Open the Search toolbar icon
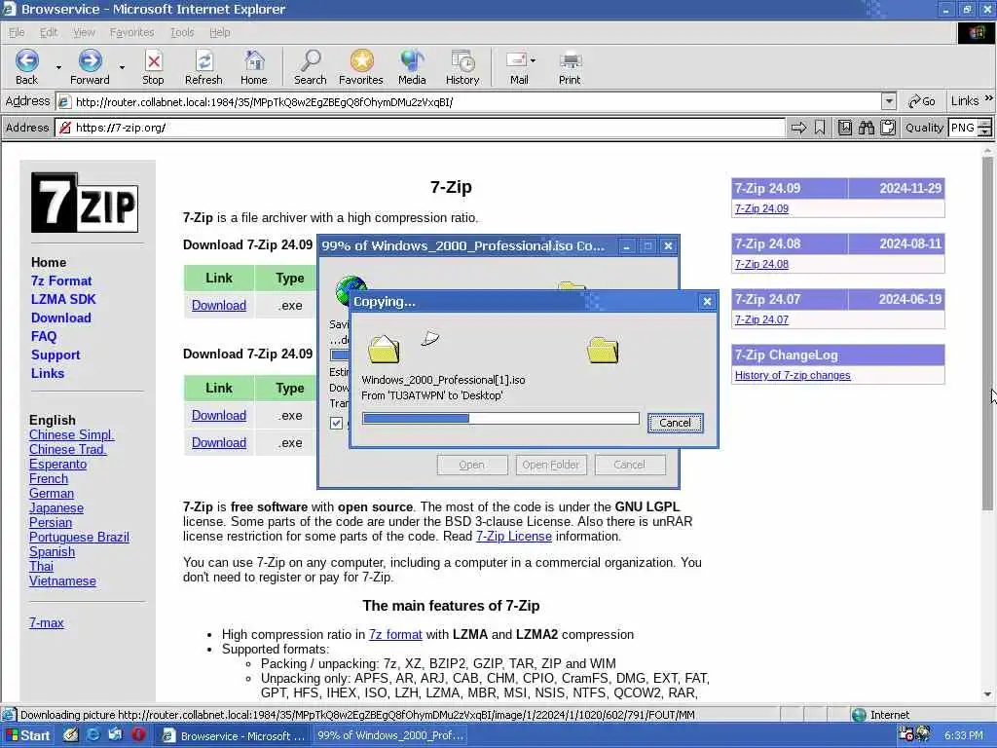 pos(311,61)
